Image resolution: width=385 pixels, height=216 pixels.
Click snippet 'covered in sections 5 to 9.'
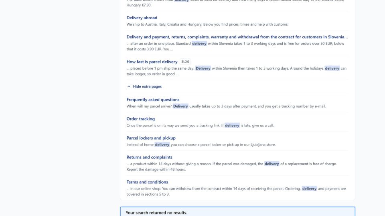tap(148, 194)
